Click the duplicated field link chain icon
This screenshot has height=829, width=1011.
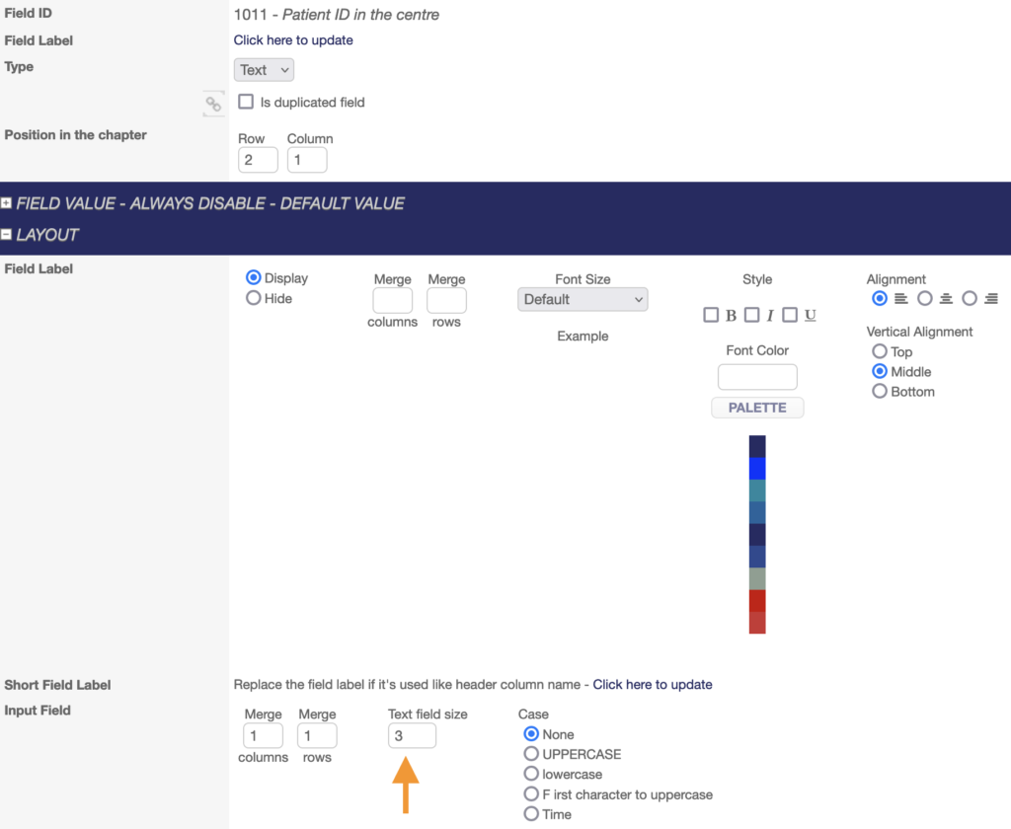click(213, 103)
